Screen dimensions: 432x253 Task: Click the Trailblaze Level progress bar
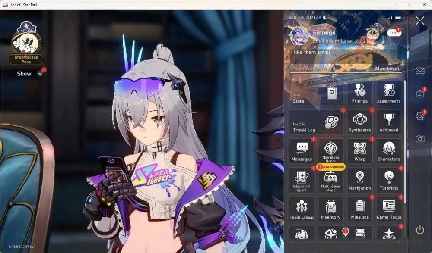pyautogui.click(x=346, y=72)
